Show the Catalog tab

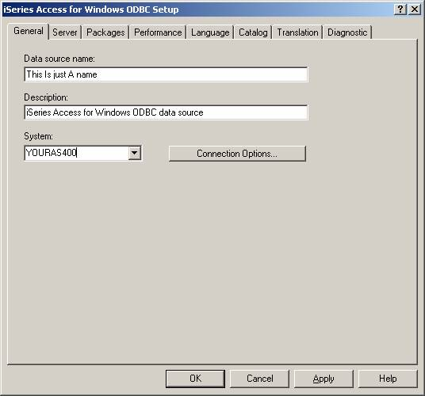(x=253, y=32)
